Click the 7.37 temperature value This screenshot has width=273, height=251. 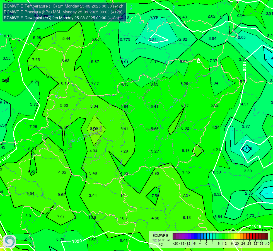[213, 61]
